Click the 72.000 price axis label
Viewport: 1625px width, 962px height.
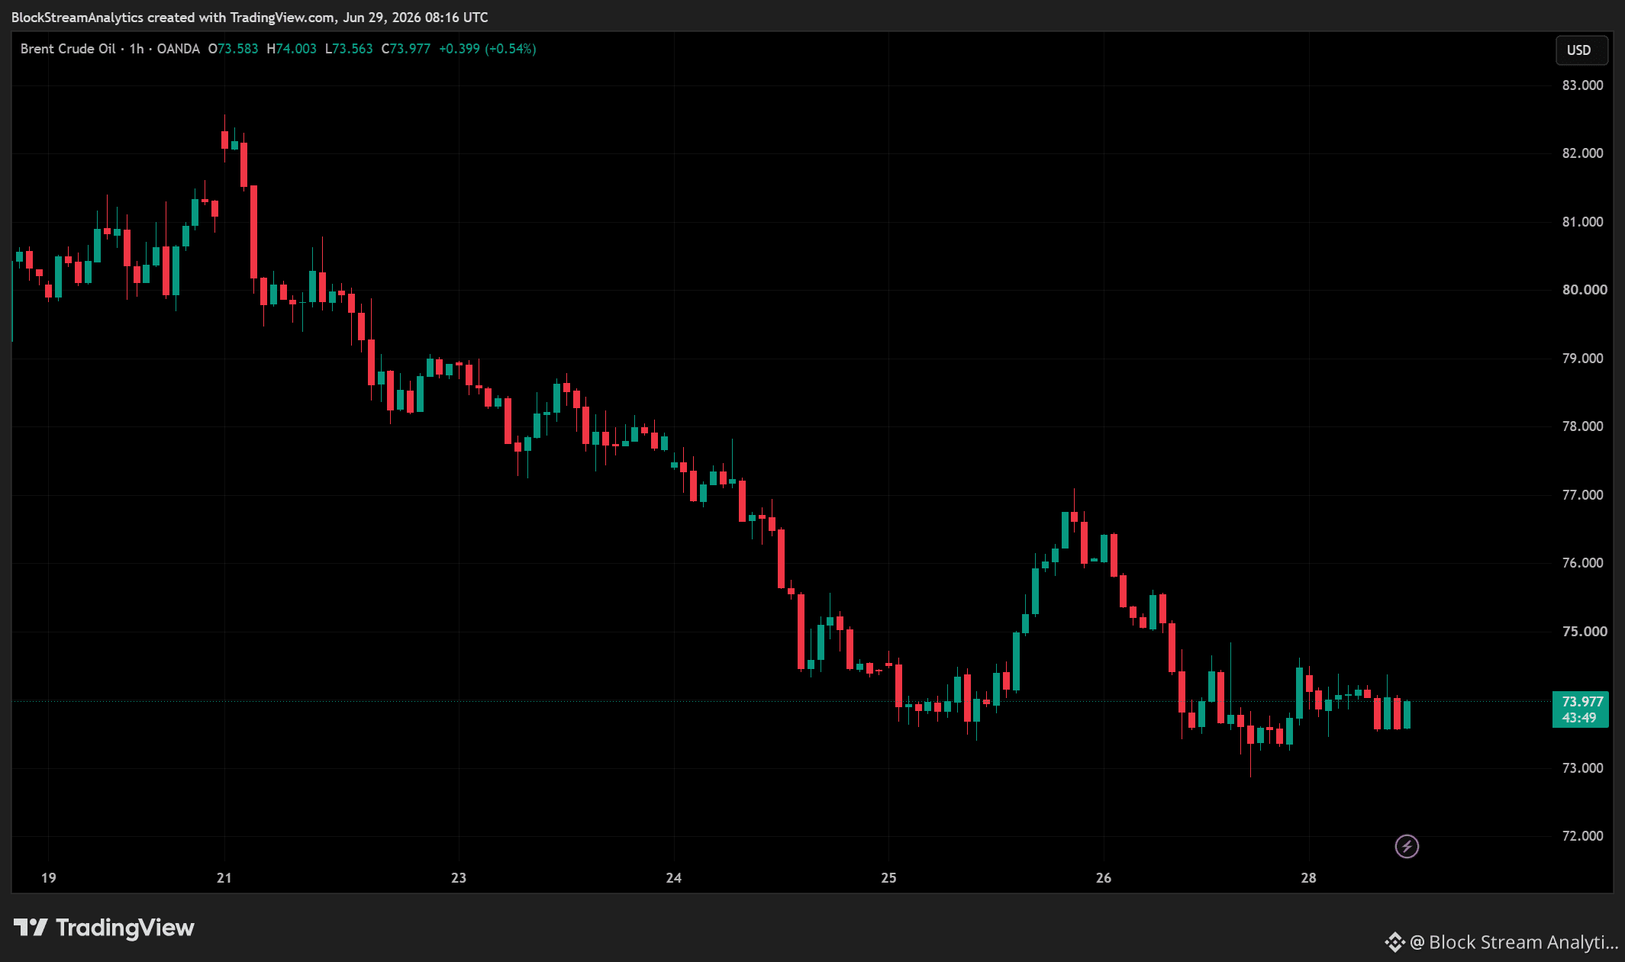[x=1582, y=836]
